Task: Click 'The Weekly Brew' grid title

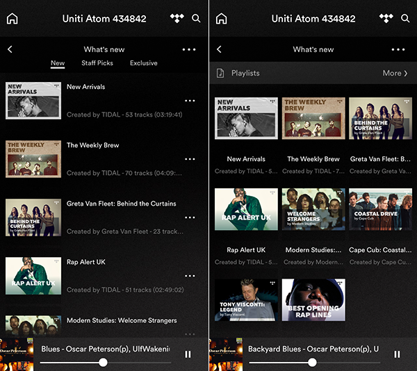Action: point(313,159)
